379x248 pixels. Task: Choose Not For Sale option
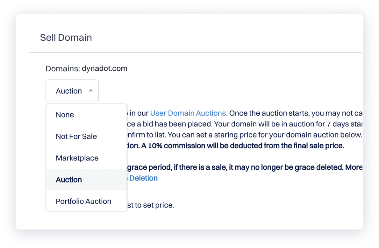pyautogui.click(x=76, y=136)
